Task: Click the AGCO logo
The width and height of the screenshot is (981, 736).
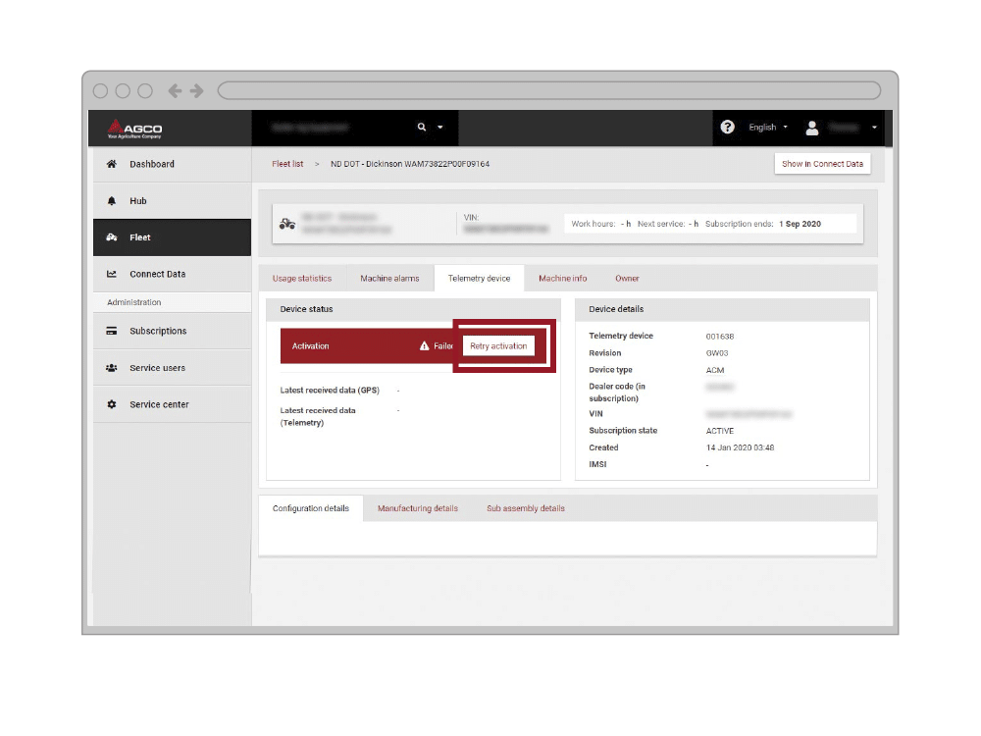Action: tap(134, 129)
